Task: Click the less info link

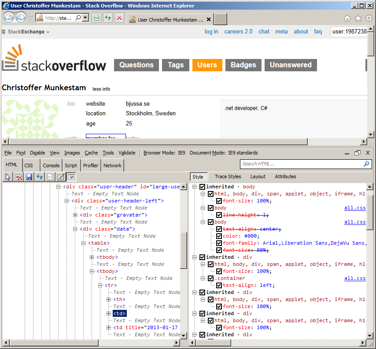Action: pyautogui.click(x=101, y=89)
